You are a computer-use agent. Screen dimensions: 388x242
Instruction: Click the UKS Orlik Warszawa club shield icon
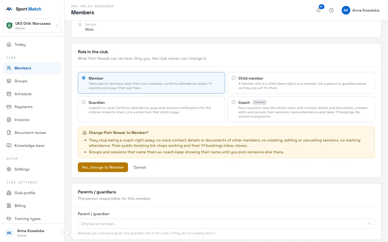[9, 26]
